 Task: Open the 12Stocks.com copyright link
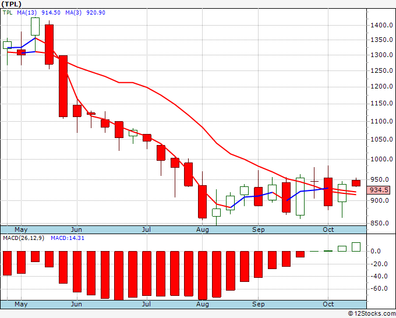(372, 313)
